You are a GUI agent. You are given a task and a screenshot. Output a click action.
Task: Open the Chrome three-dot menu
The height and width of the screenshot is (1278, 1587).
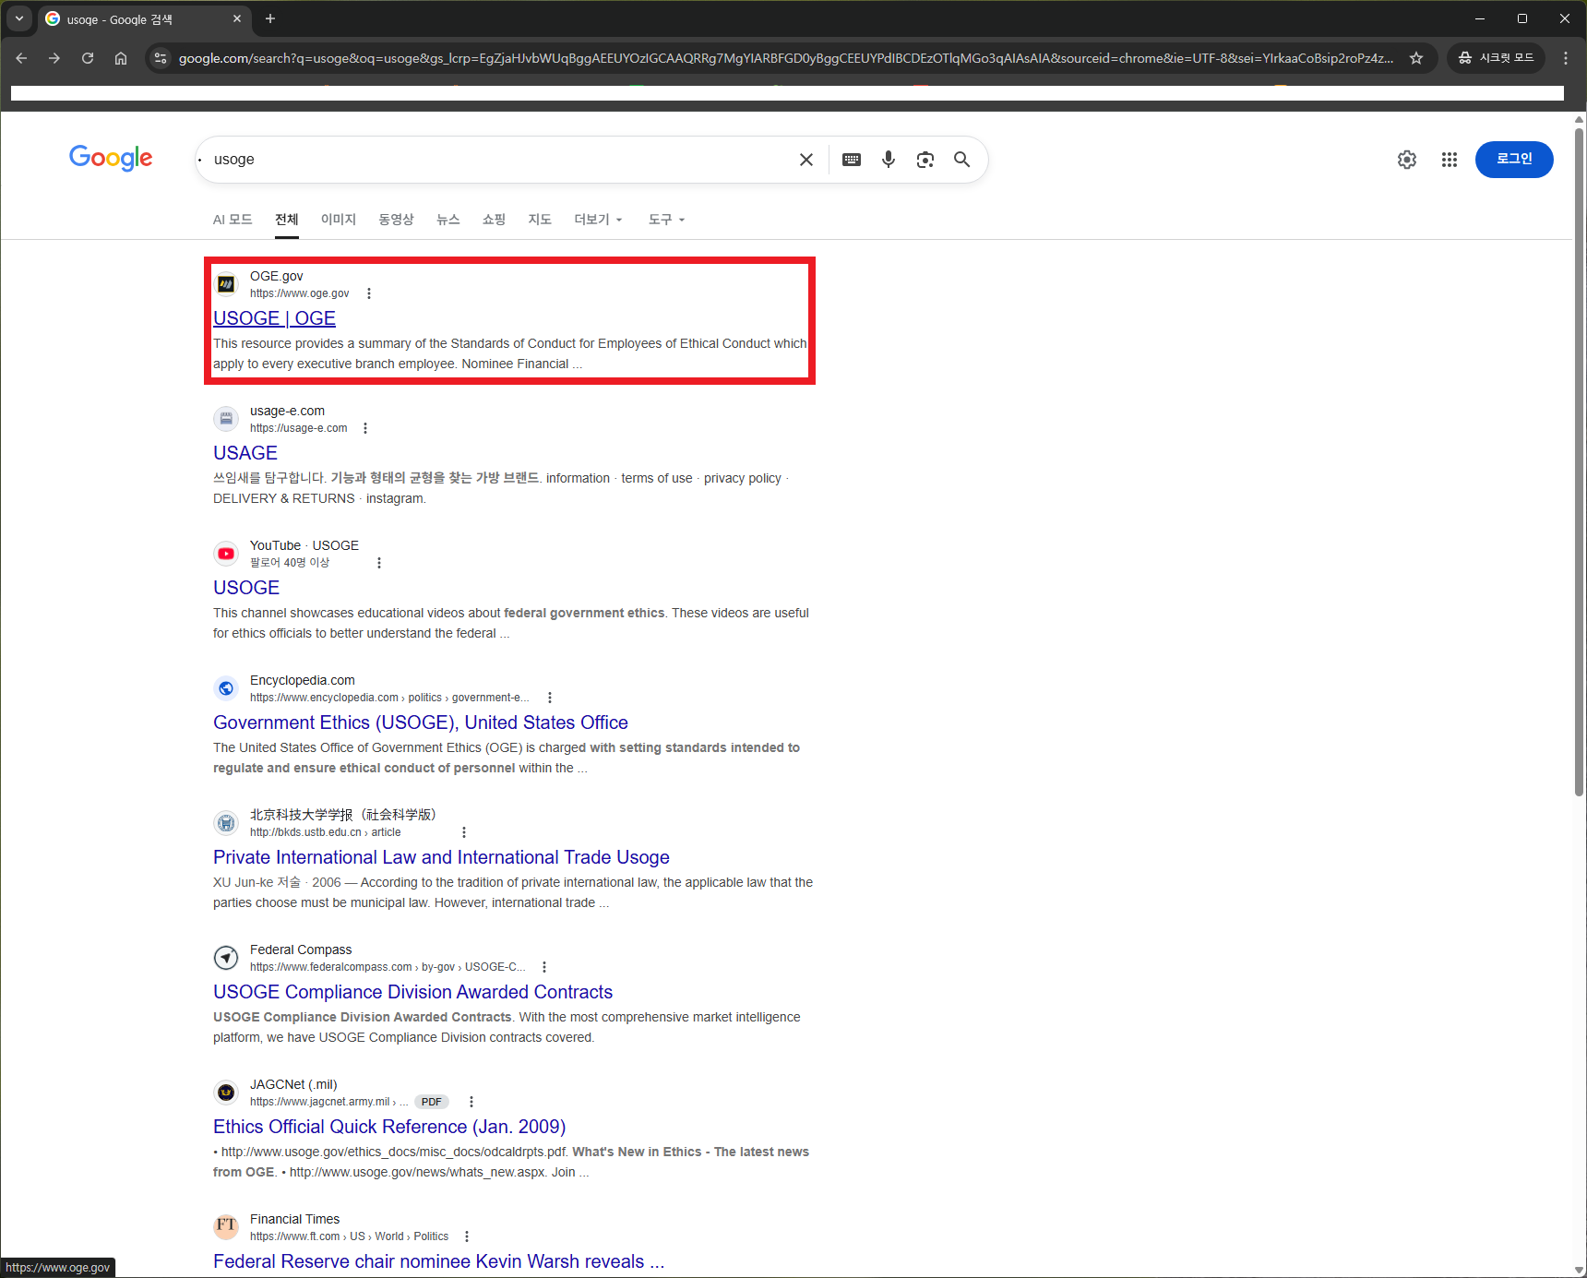click(x=1566, y=58)
